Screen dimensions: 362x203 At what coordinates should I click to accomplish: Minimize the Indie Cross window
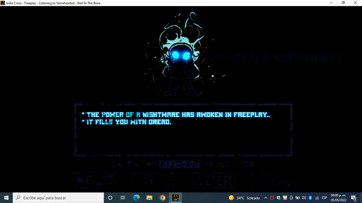click(x=331, y=3)
